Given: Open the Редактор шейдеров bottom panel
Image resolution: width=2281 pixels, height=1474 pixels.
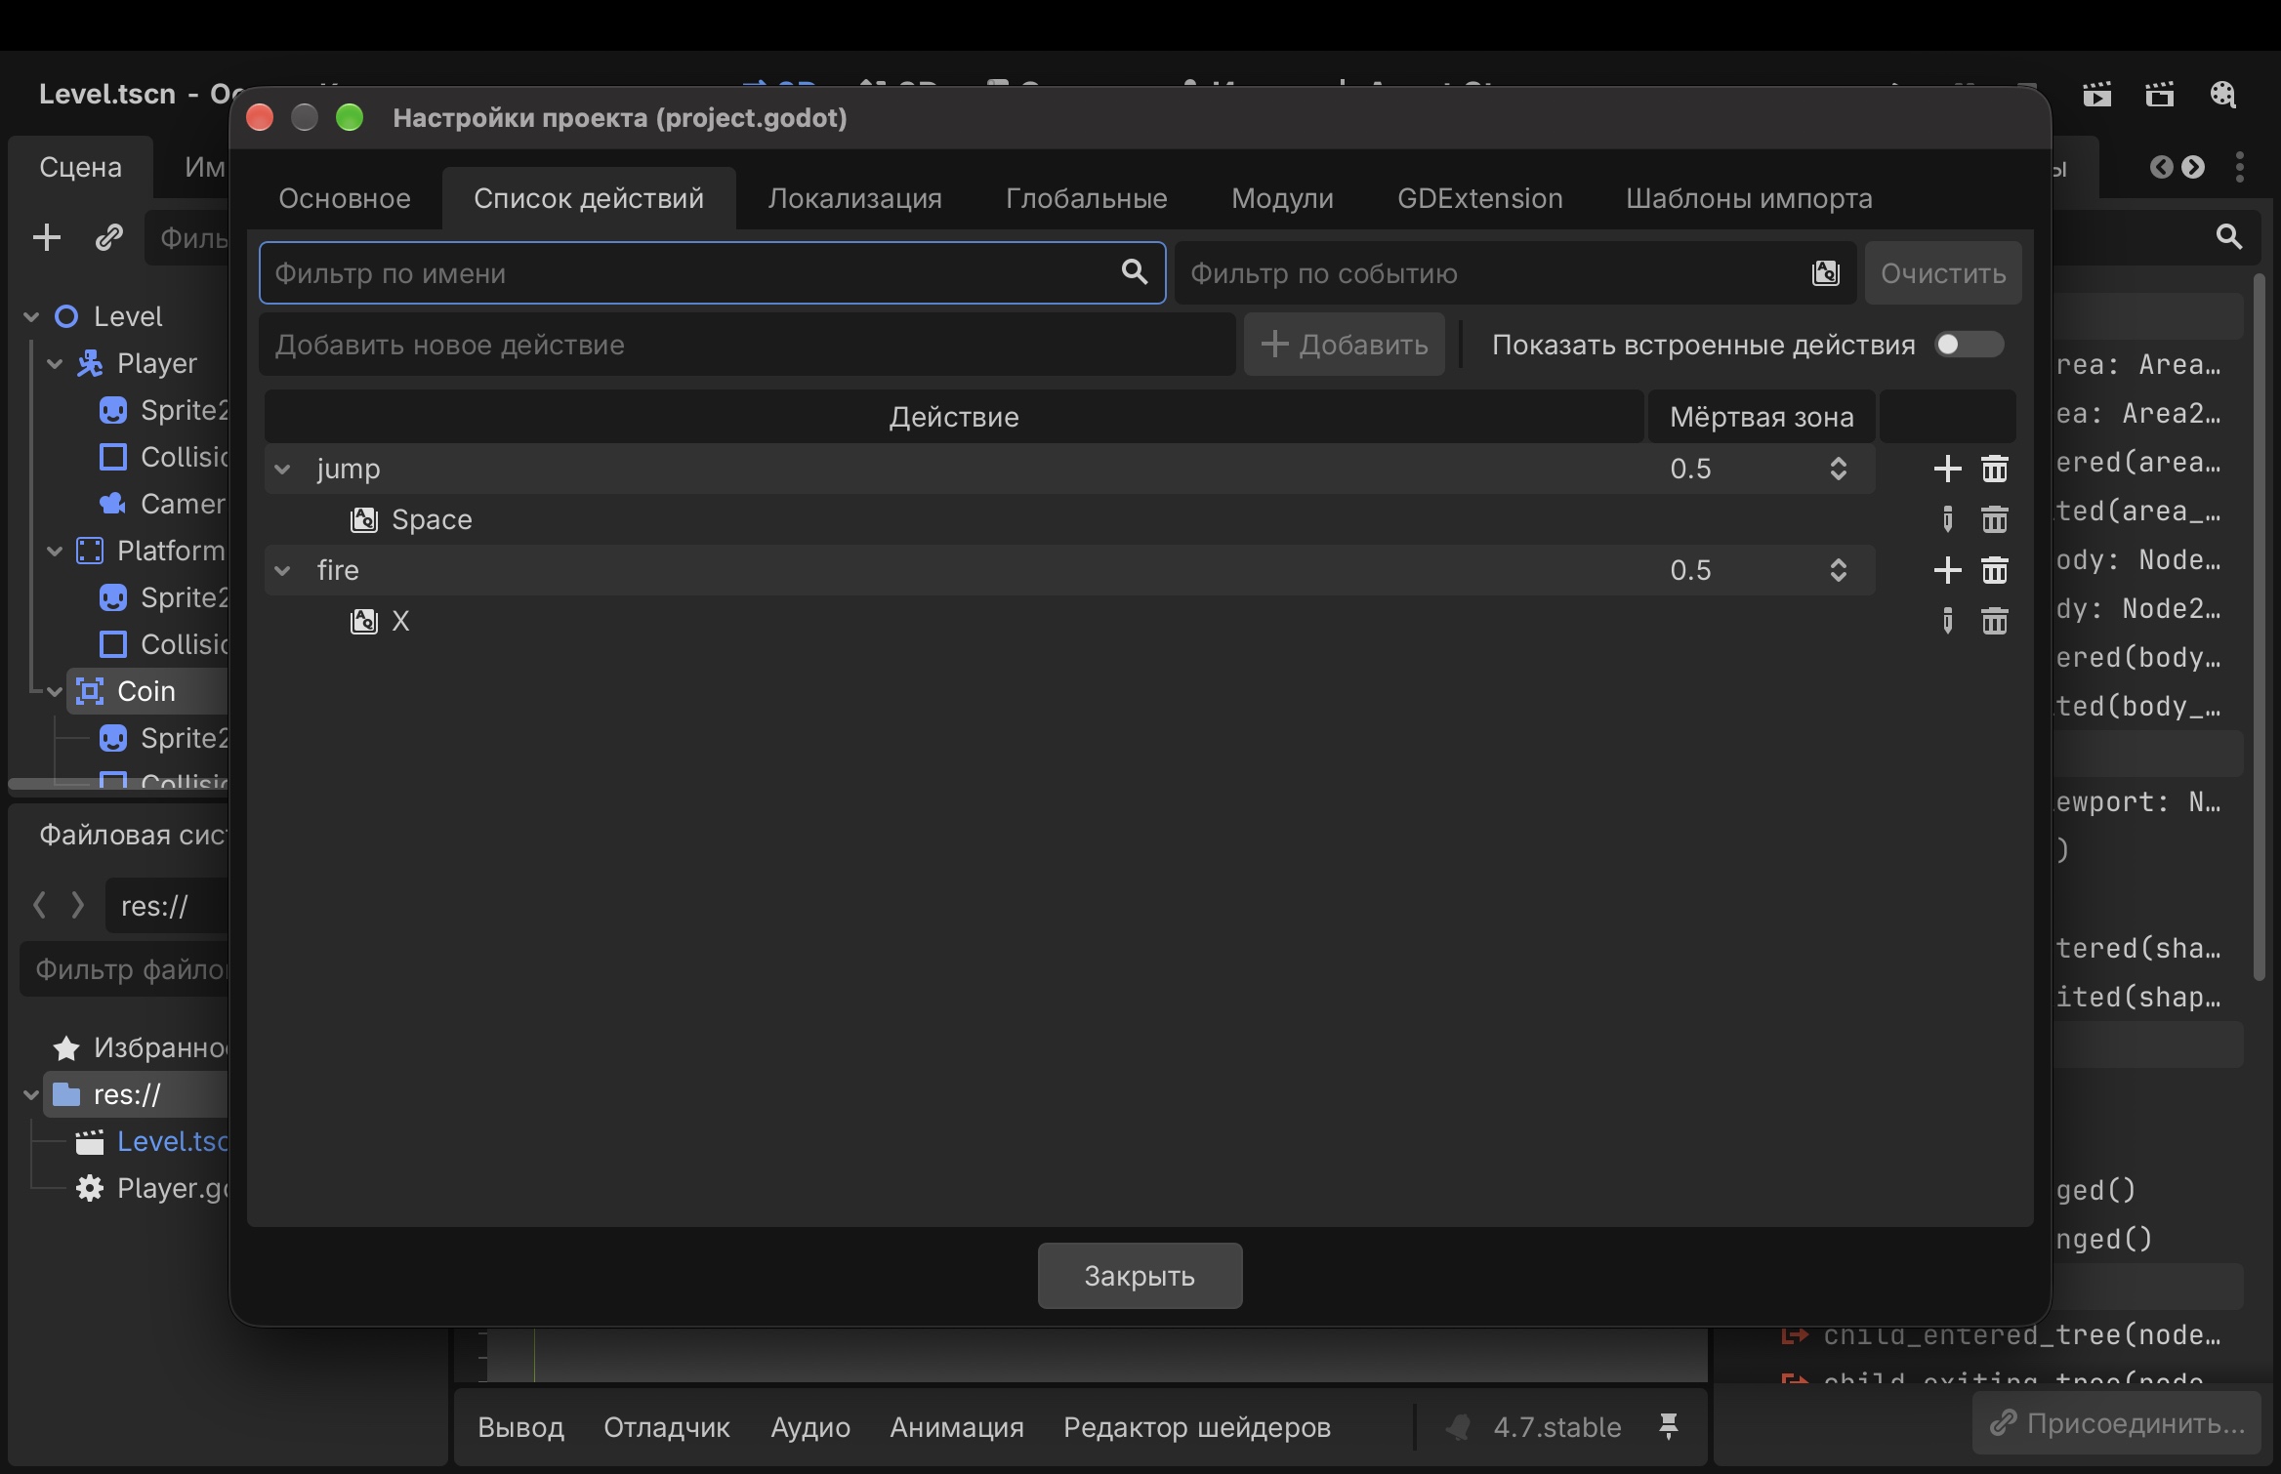Looking at the screenshot, I should pos(1196,1427).
